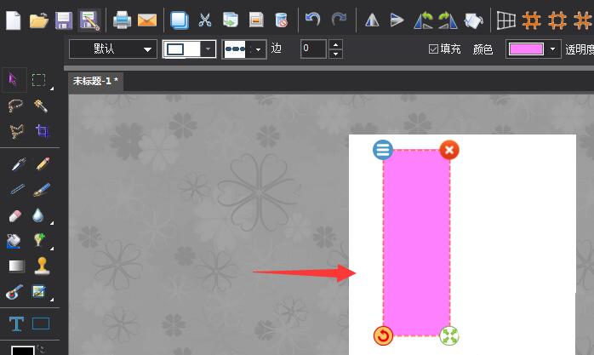Decrease the border width value
This screenshot has width=594, height=355.
click(x=335, y=54)
